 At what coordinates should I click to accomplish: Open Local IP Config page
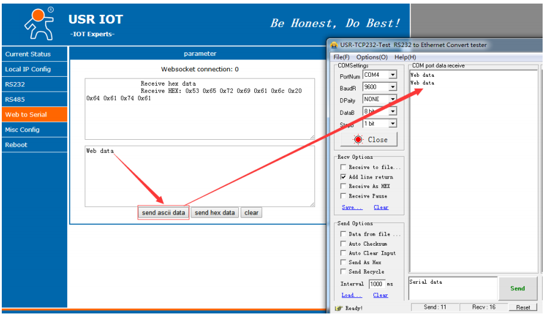(x=35, y=69)
